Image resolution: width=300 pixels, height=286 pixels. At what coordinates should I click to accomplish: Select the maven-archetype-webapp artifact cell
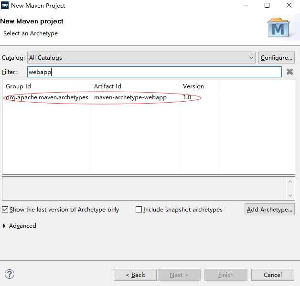[130, 97]
